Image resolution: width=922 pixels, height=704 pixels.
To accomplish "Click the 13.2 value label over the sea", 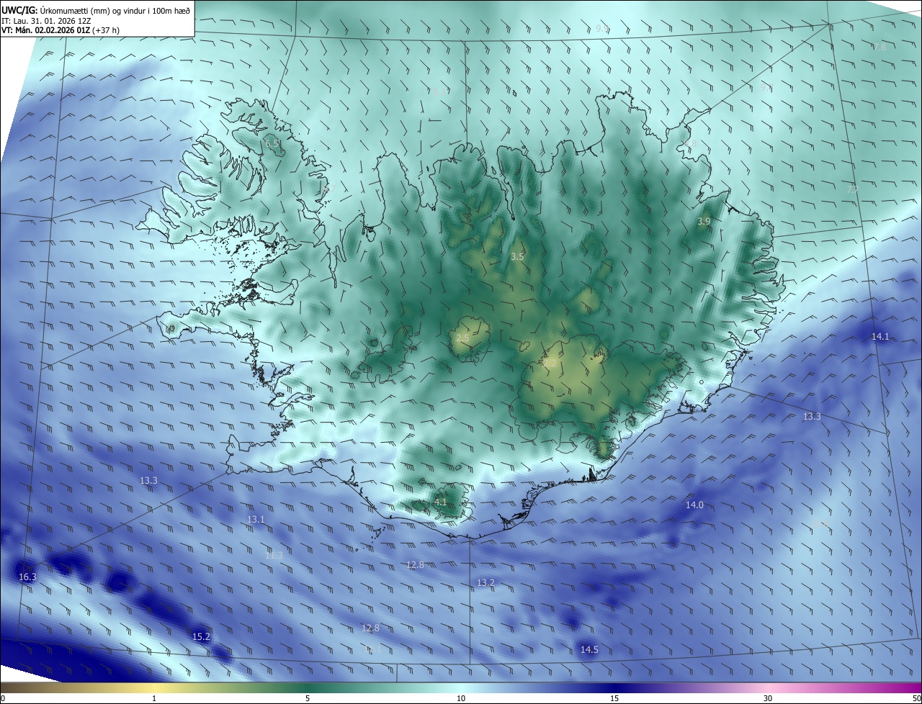I will pyautogui.click(x=485, y=582).
